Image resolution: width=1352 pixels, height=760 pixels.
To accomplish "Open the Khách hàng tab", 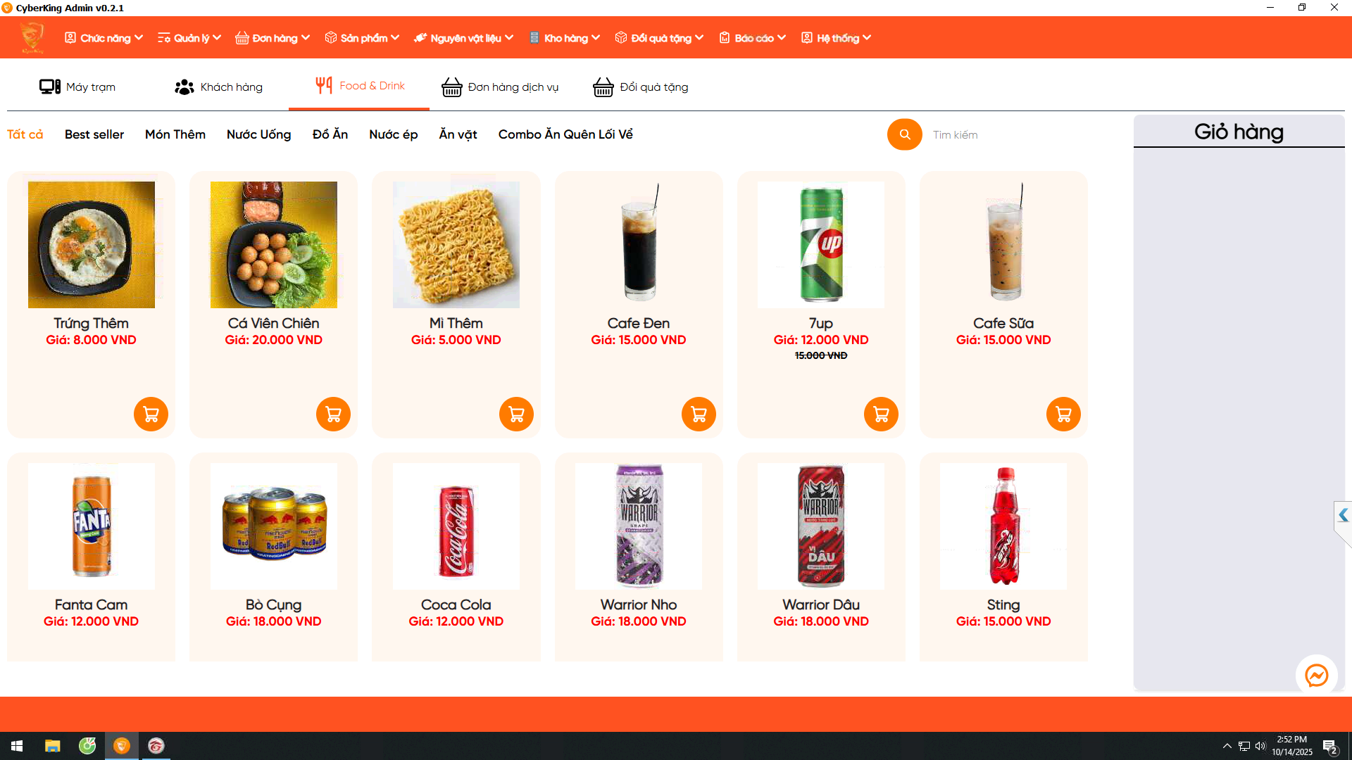I will coord(219,87).
